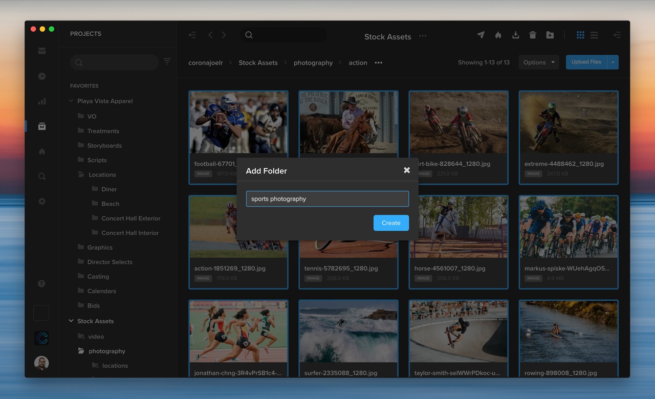The height and width of the screenshot is (399, 655).
Task: Select the extreme-4488462 dirt bike thumbnail
Action: pyautogui.click(x=569, y=122)
